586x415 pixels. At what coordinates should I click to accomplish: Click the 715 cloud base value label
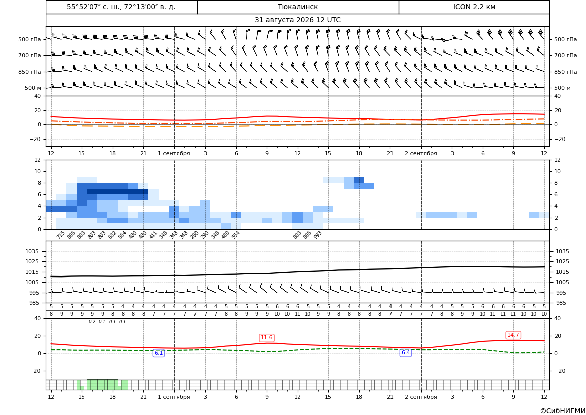61,235
